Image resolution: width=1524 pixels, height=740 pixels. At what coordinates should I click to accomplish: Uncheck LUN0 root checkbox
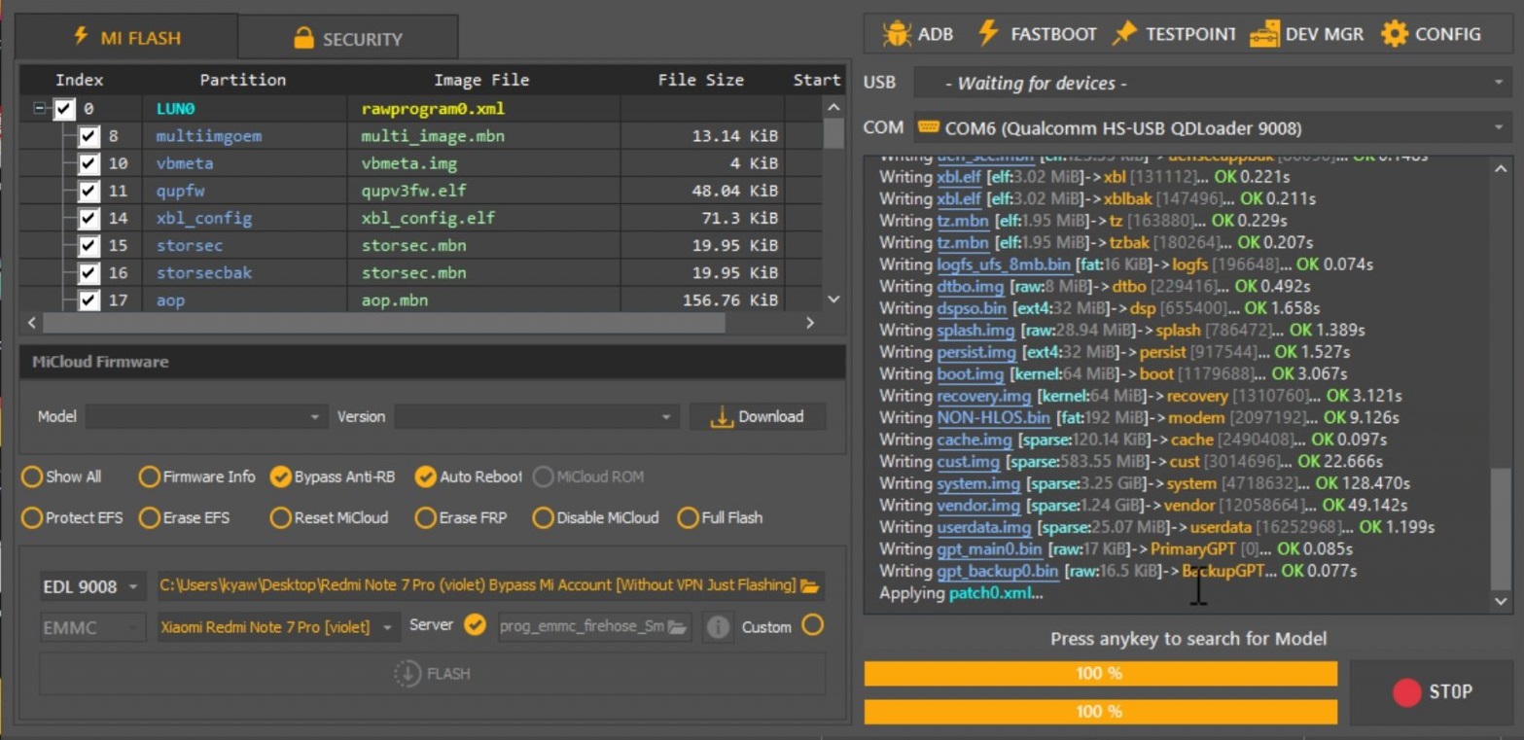coord(64,109)
